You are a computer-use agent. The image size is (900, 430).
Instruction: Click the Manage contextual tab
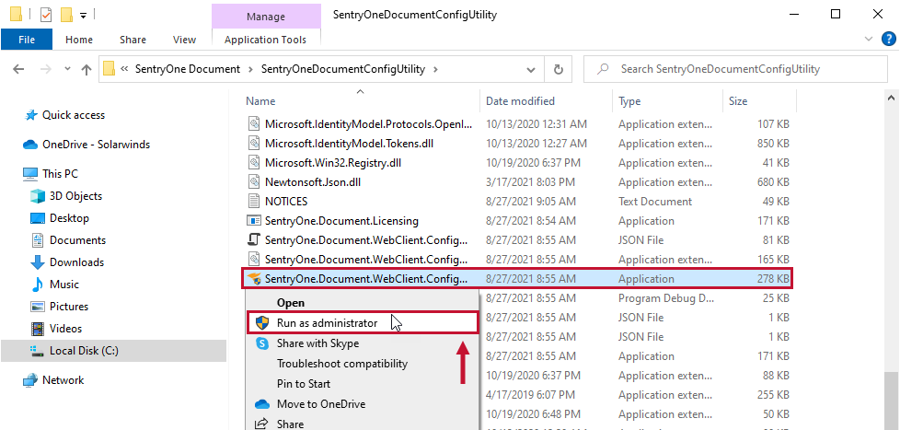pyautogui.click(x=266, y=17)
